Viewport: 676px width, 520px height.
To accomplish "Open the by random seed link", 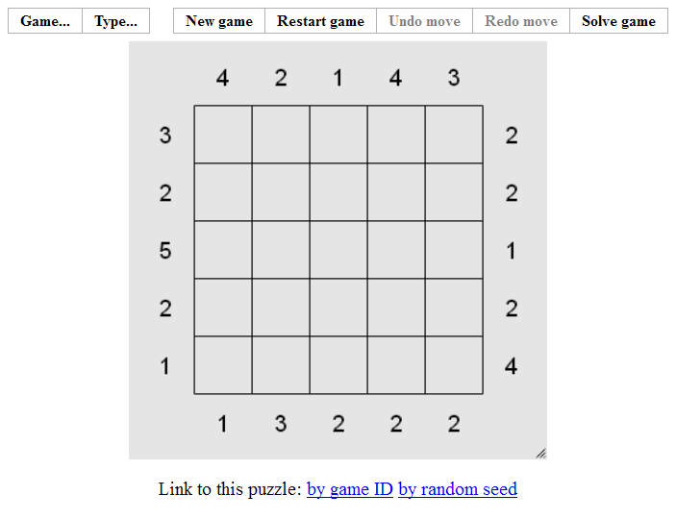I will pos(458,489).
